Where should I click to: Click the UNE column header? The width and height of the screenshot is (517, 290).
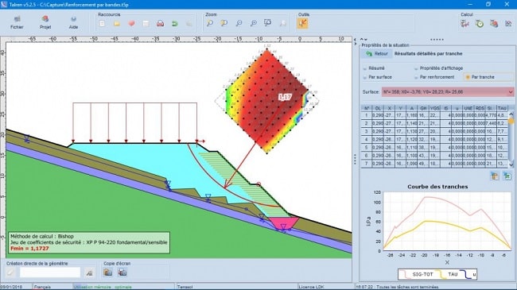click(468, 108)
